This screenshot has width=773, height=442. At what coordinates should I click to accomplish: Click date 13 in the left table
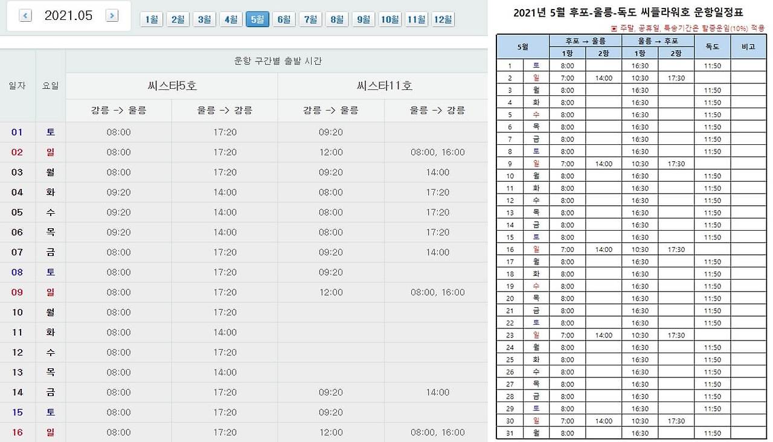pyautogui.click(x=17, y=372)
